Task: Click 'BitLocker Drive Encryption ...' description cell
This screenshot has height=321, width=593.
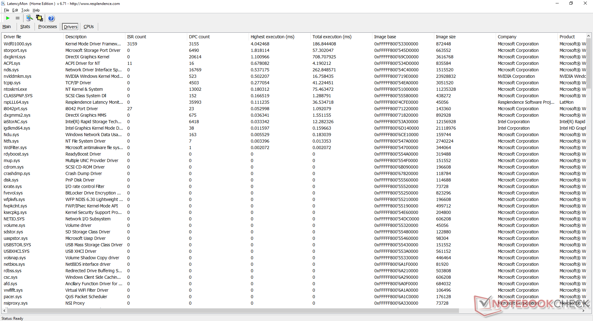Action: [93, 193]
